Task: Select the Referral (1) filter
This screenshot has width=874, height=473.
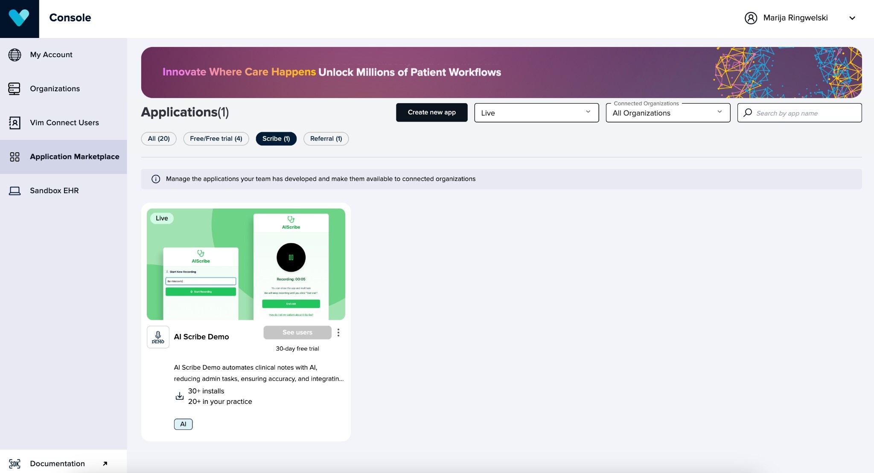Action: 326,139
